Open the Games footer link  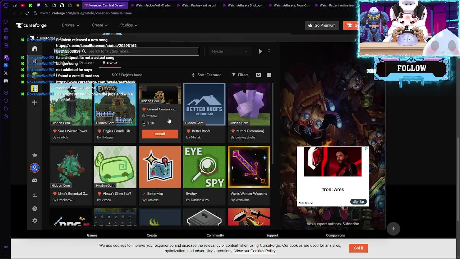click(x=92, y=235)
